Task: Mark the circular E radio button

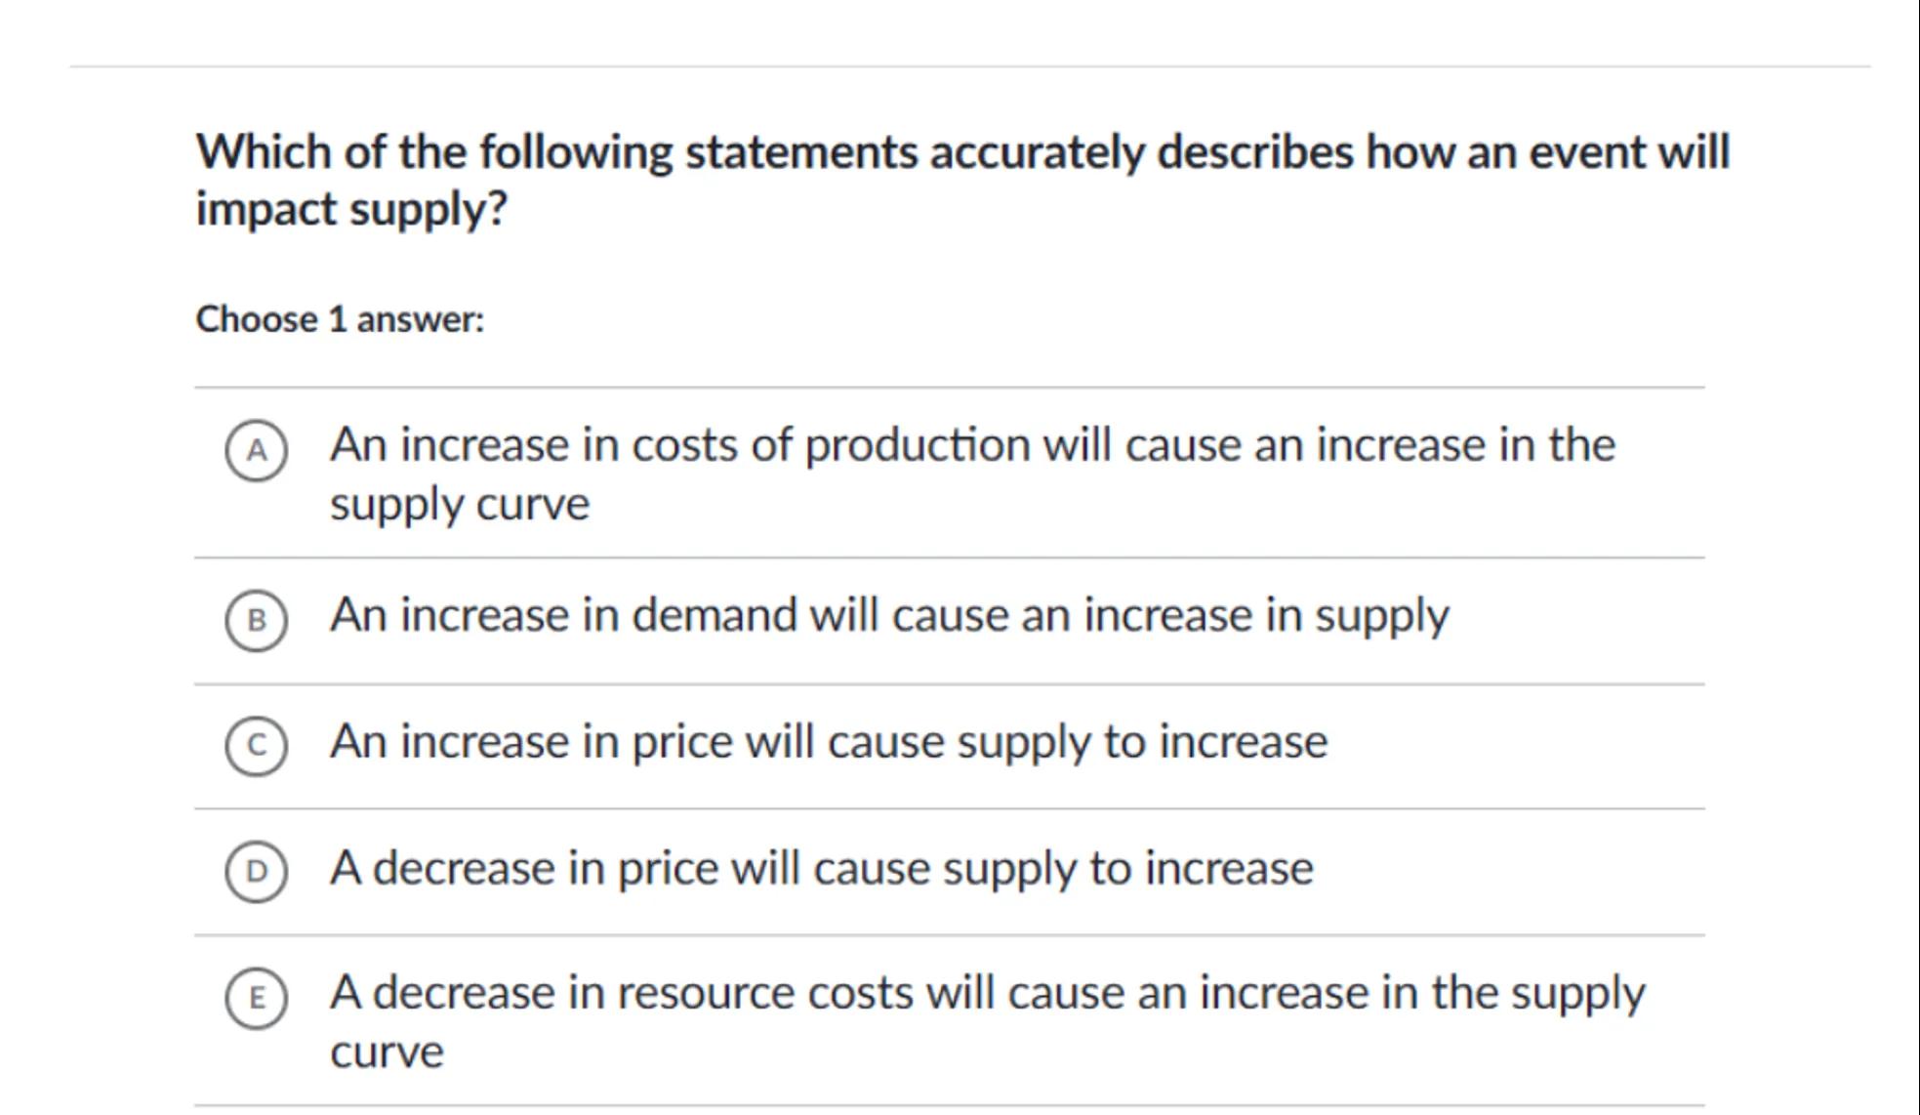Action: [256, 998]
